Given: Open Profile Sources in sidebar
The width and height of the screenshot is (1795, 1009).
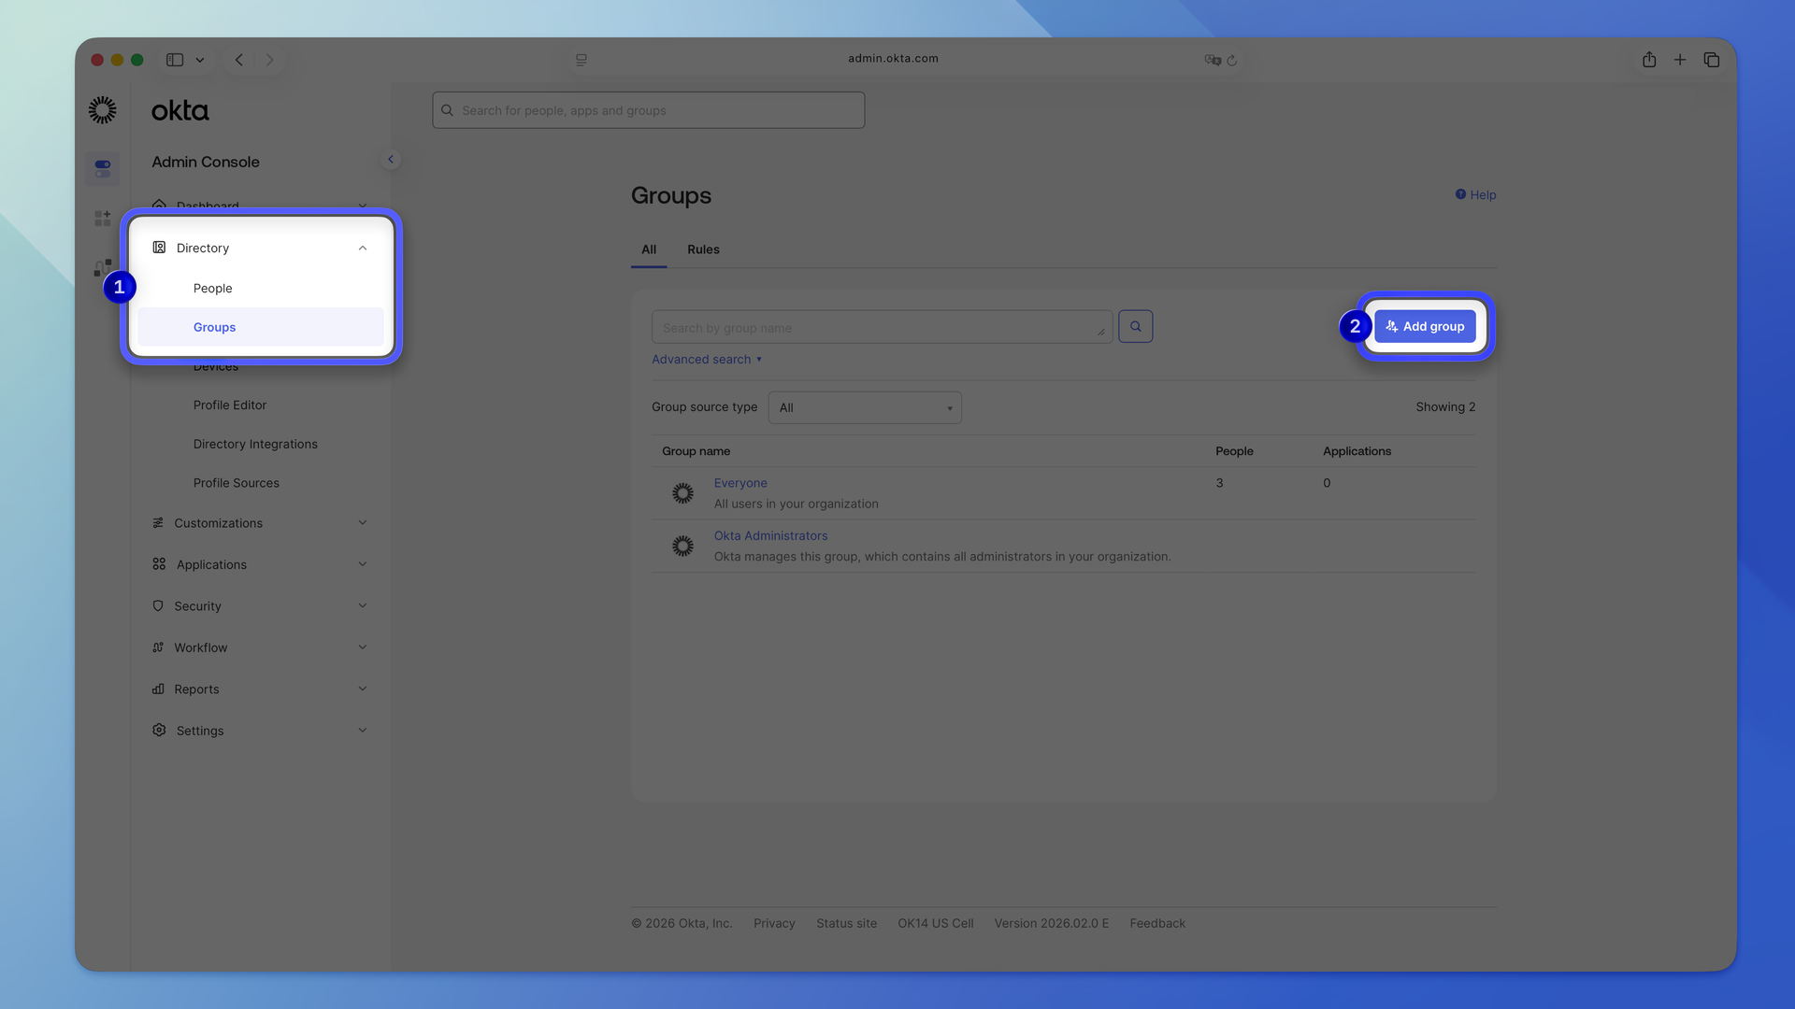Looking at the screenshot, I should 237,483.
